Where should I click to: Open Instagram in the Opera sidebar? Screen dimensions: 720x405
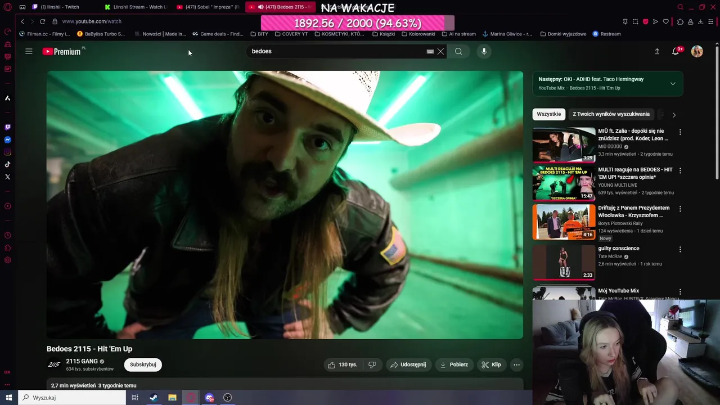7,152
